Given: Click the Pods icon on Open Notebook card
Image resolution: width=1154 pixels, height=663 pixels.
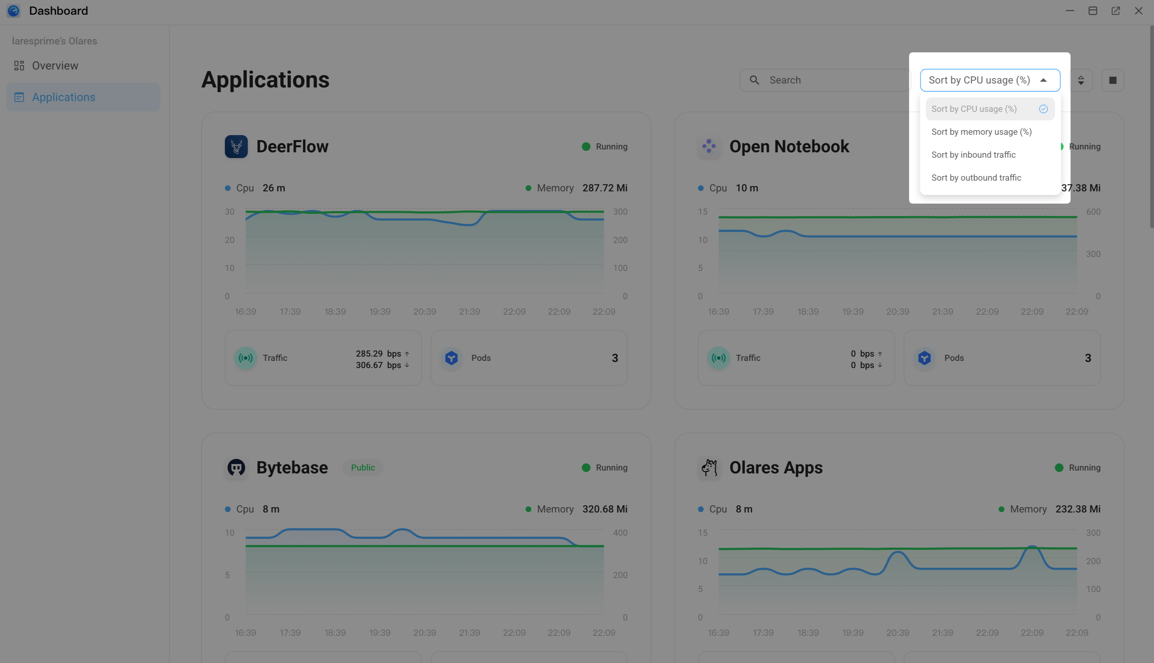Looking at the screenshot, I should tap(924, 358).
